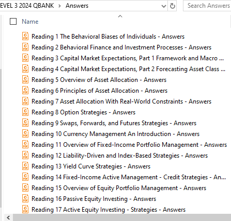Click the Reading 10 Currency Management file icon
Viewport: 231px width, 221px height.
click(x=25, y=133)
